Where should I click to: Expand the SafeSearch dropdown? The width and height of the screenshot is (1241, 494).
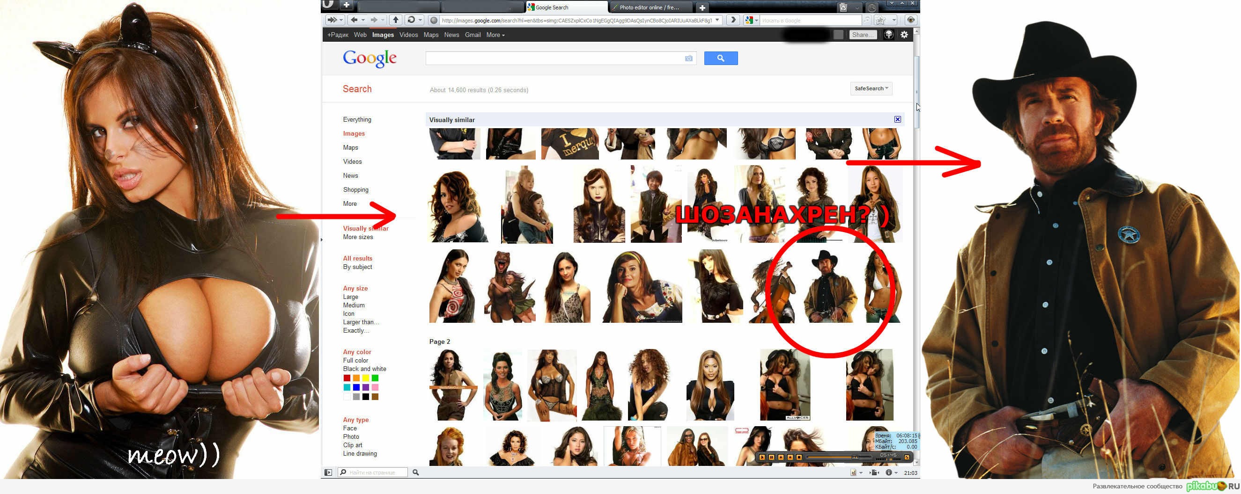(871, 88)
